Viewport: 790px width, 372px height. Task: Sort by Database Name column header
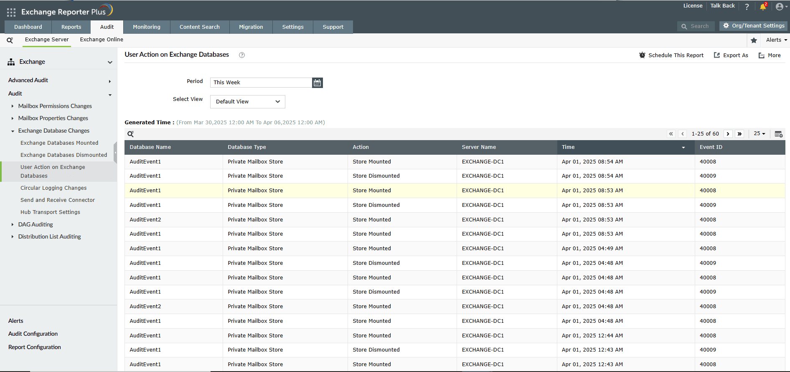173,147
